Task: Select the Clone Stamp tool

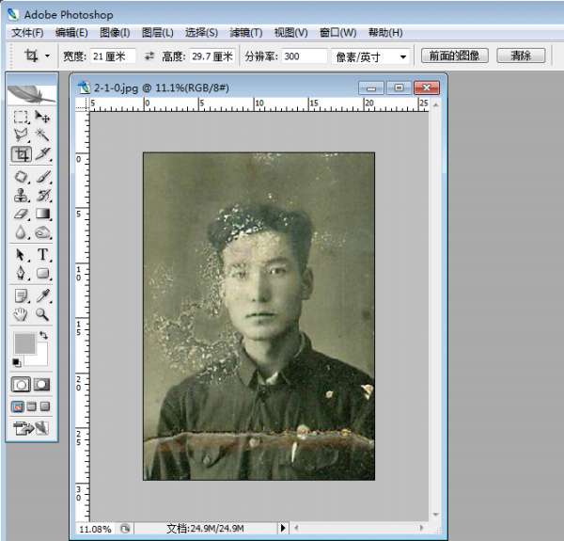Action: (x=21, y=196)
